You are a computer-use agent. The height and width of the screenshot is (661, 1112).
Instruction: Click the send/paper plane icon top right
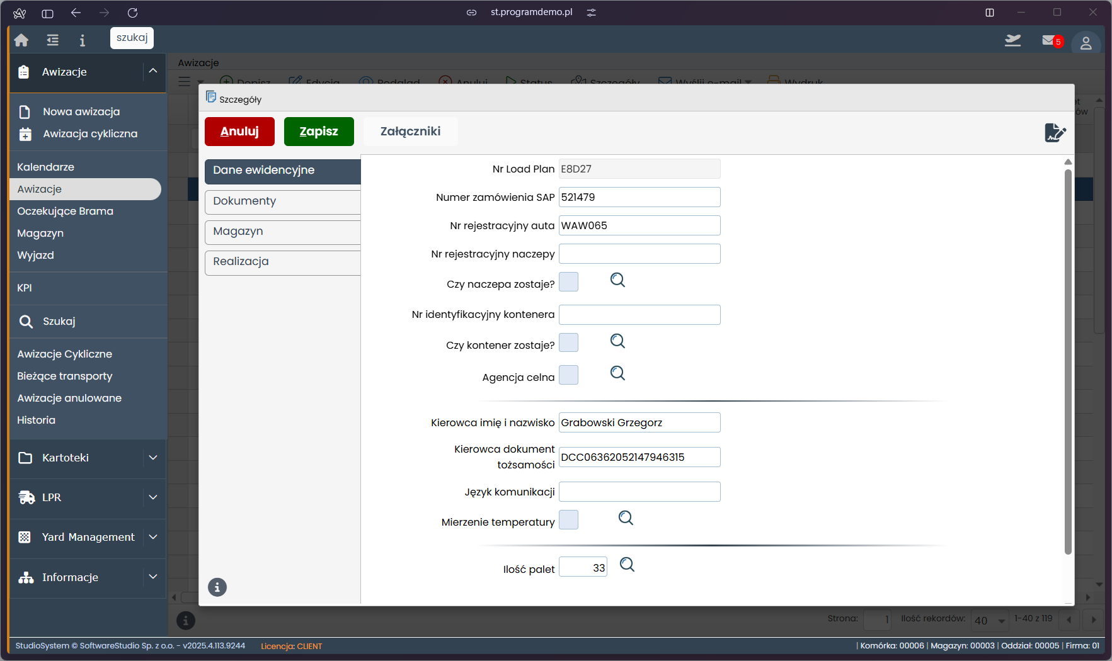click(1013, 40)
